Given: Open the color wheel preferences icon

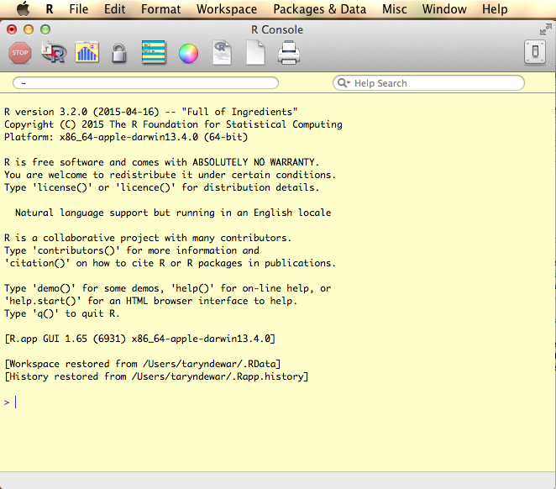Looking at the screenshot, I should (188, 54).
